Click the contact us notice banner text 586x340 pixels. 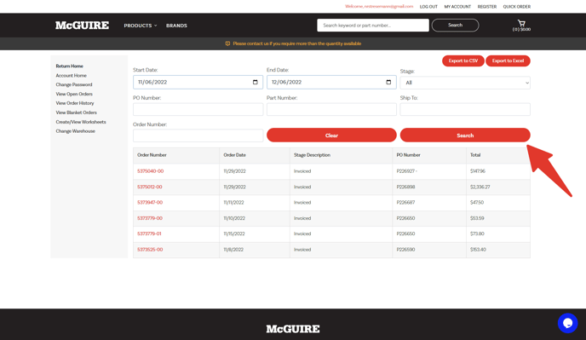pyautogui.click(x=296, y=43)
